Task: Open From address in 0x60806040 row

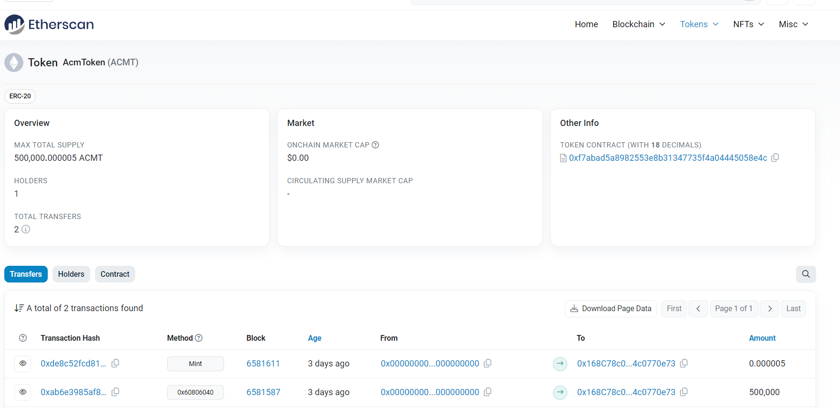Action: [430, 392]
